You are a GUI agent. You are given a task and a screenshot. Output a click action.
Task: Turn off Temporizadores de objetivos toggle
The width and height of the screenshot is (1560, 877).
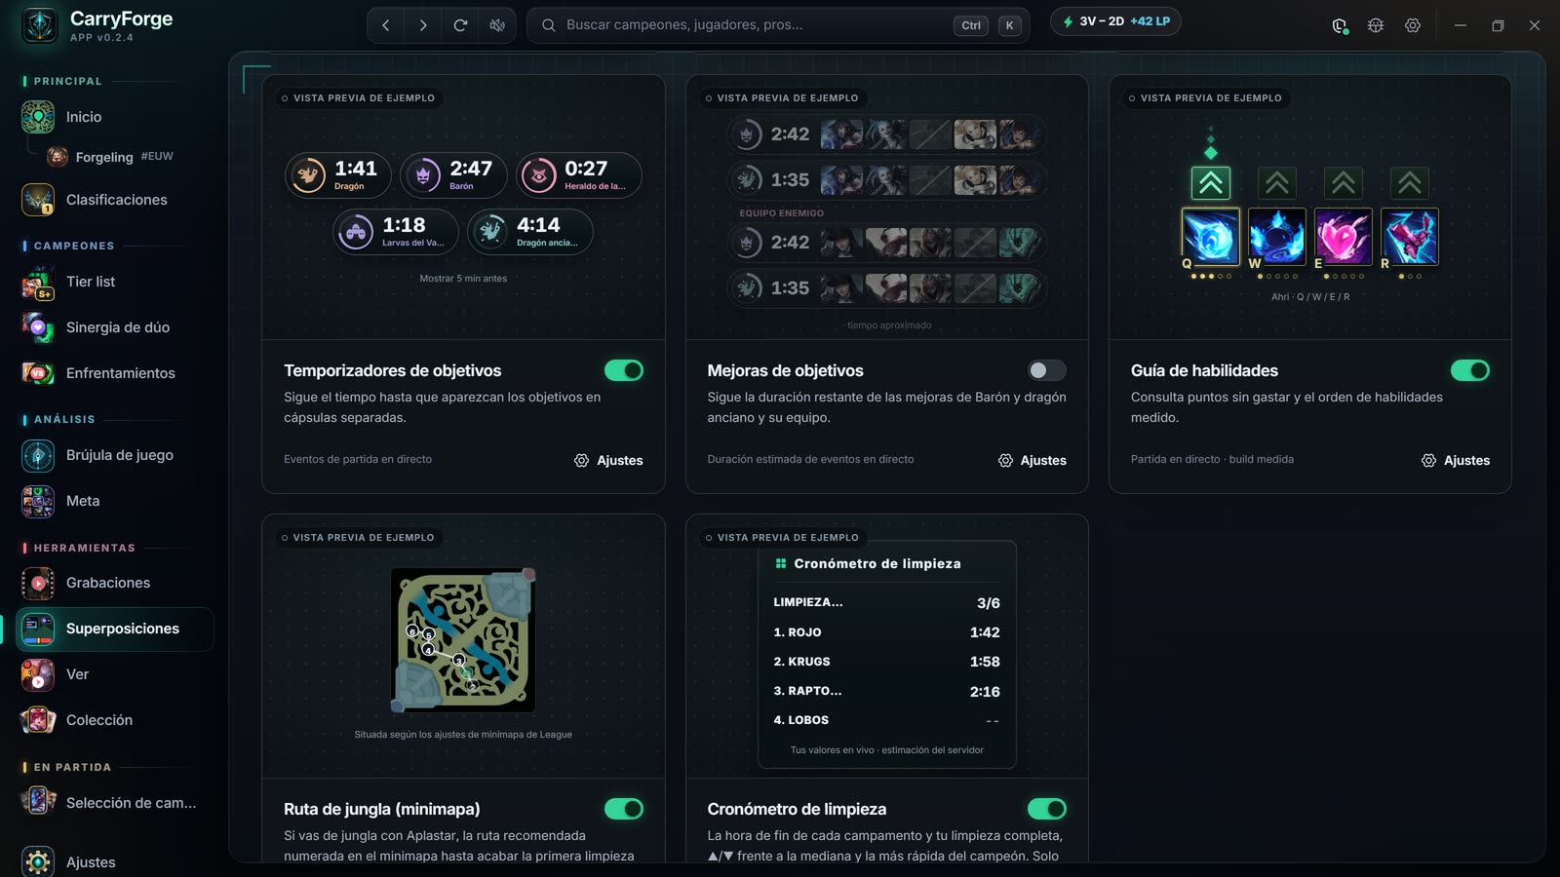point(624,370)
